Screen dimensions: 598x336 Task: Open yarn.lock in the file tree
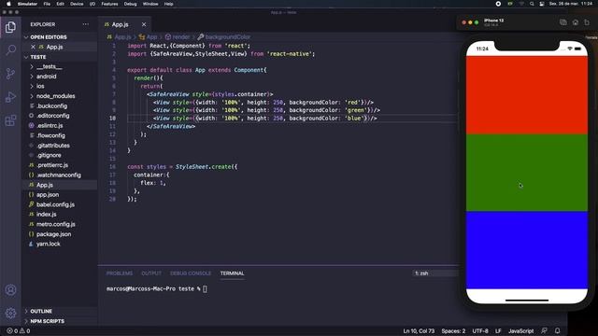48,244
